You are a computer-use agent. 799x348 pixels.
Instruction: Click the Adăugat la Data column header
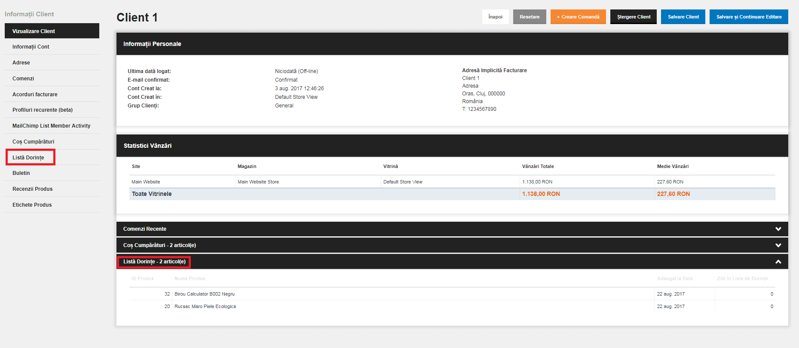point(675,278)
